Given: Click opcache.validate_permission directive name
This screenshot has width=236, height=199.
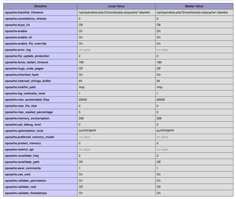Looking at the screenshot, I should (25, 181).
